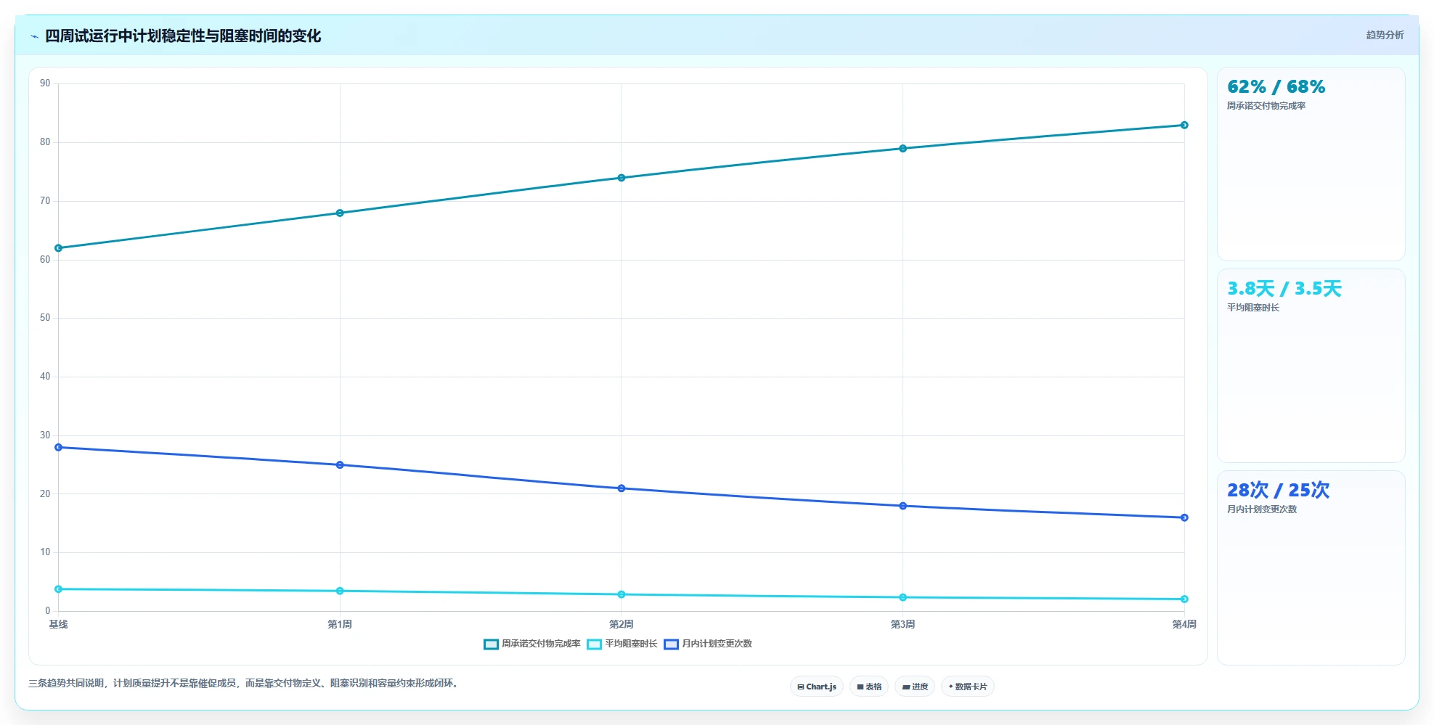
Task: Click the 第1周 x-axis label
Action: pos(340,624)
